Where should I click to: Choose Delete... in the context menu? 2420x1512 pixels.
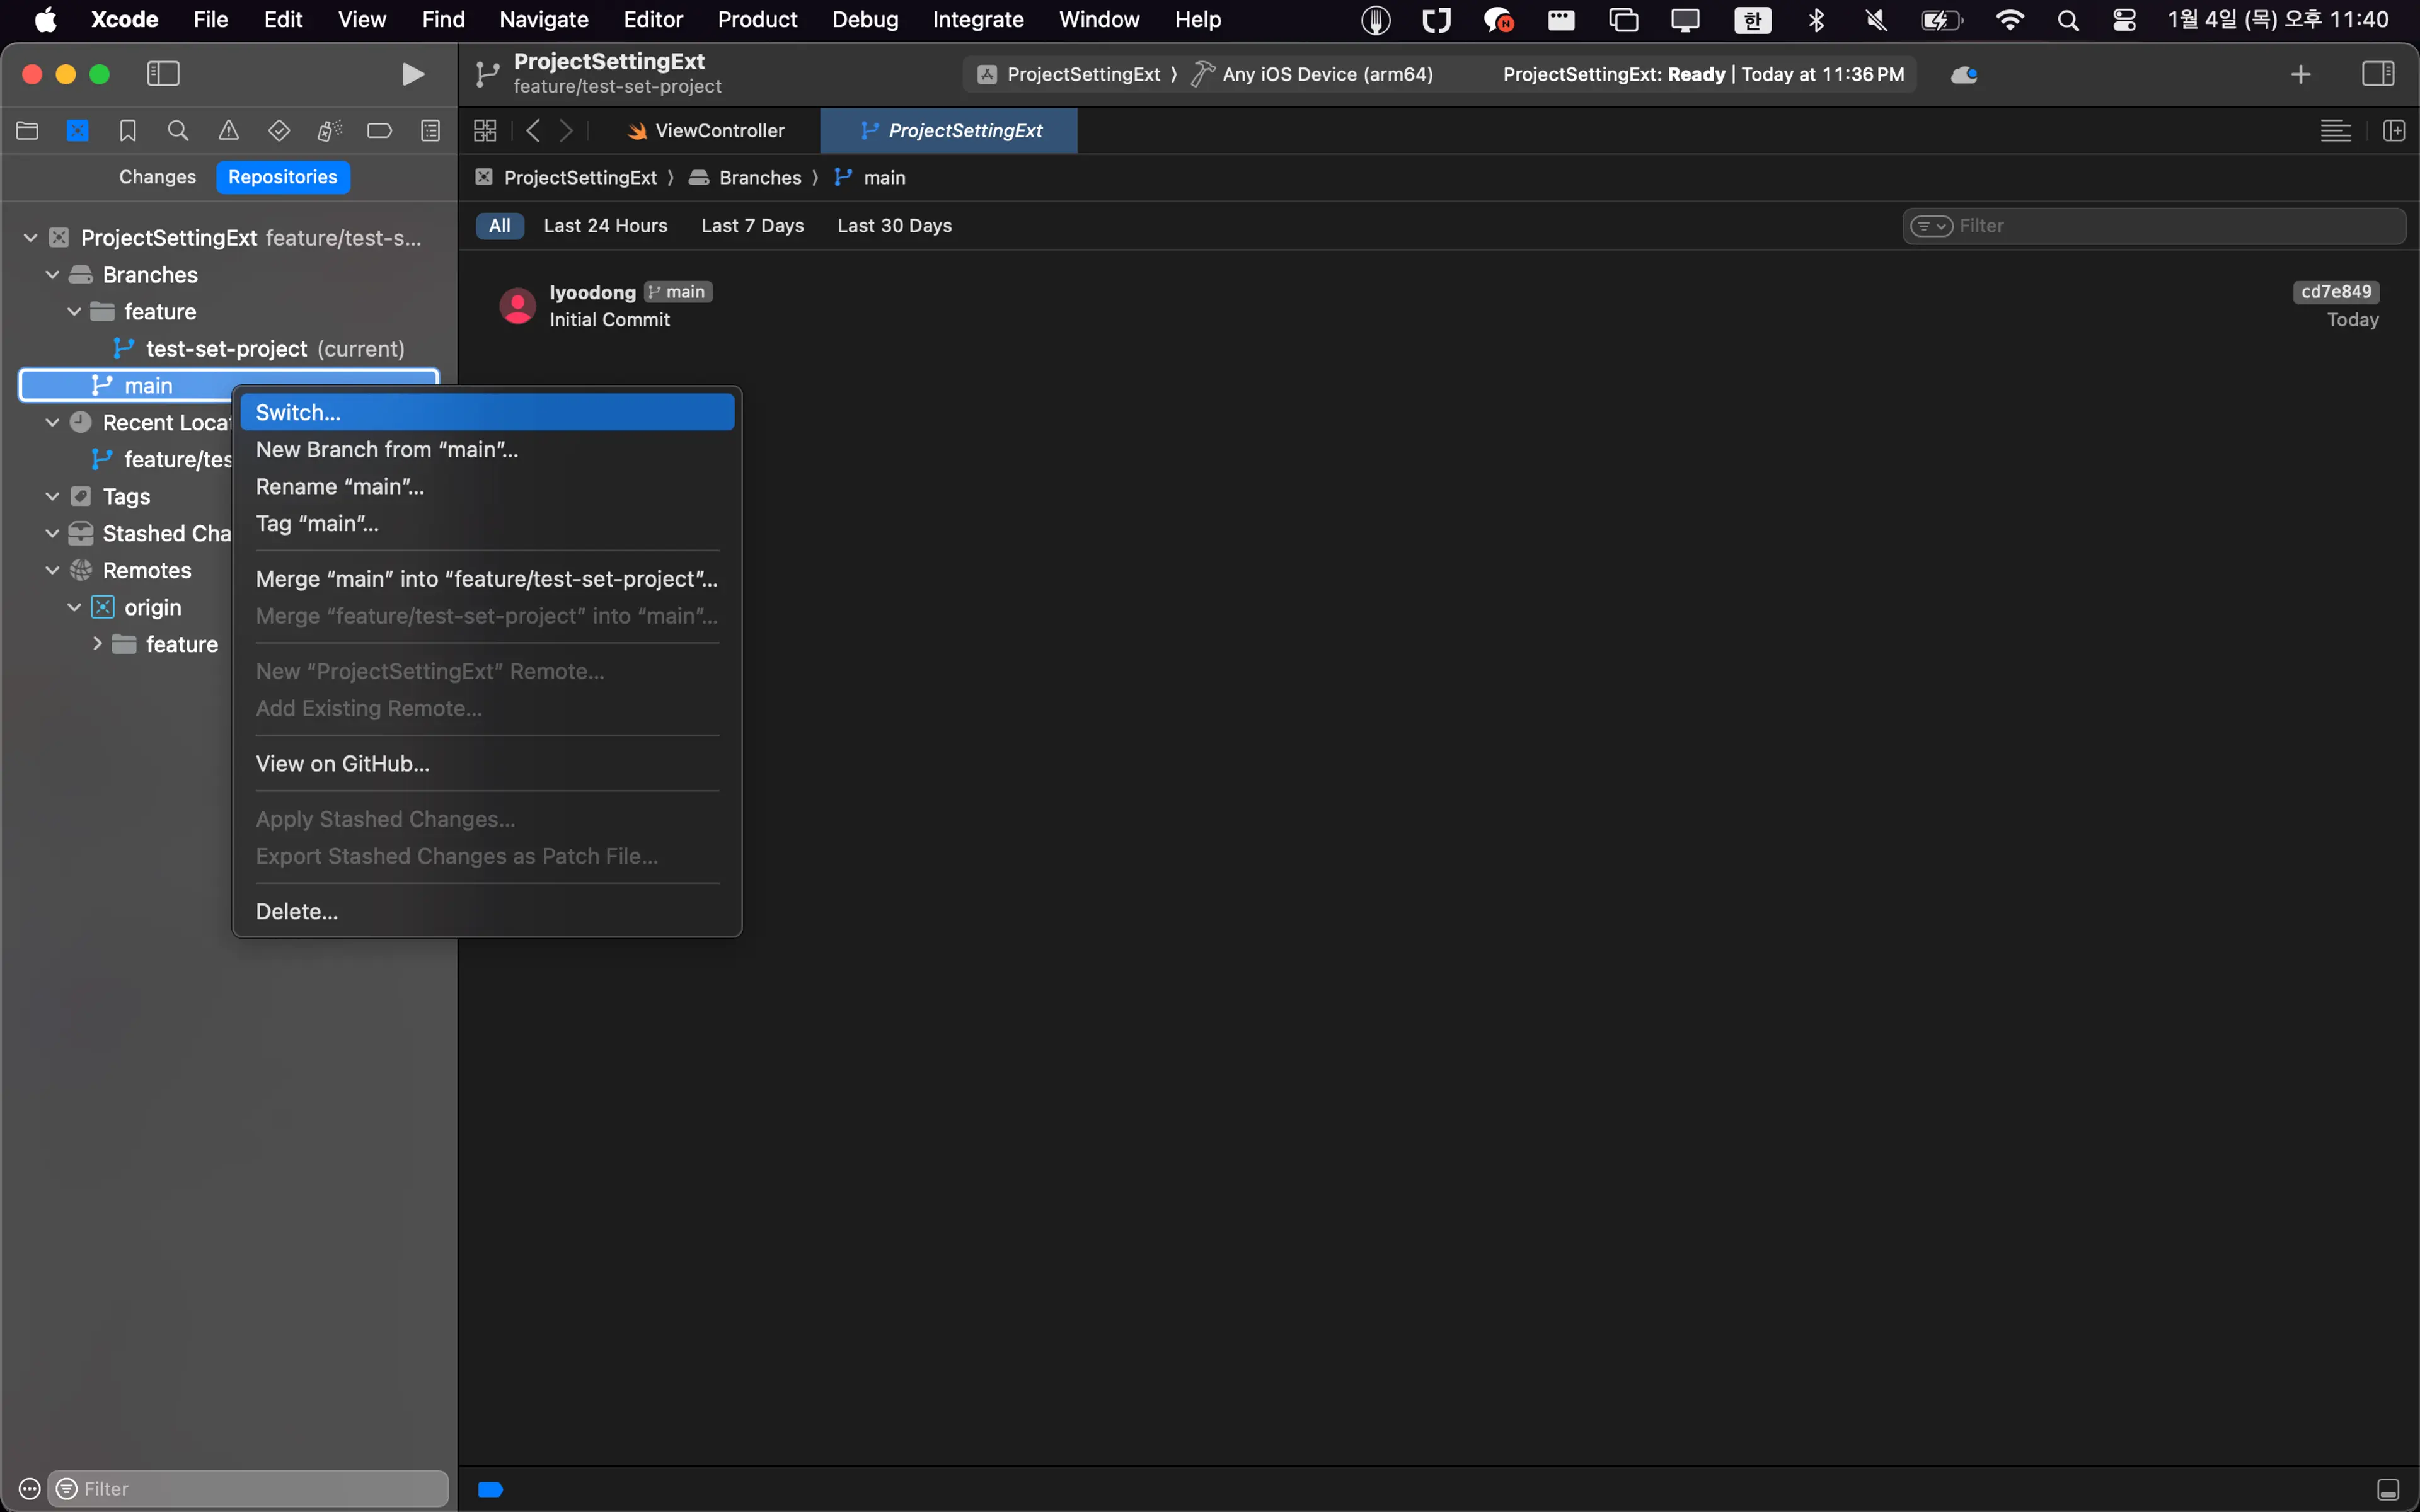click(x=487, y=912)
